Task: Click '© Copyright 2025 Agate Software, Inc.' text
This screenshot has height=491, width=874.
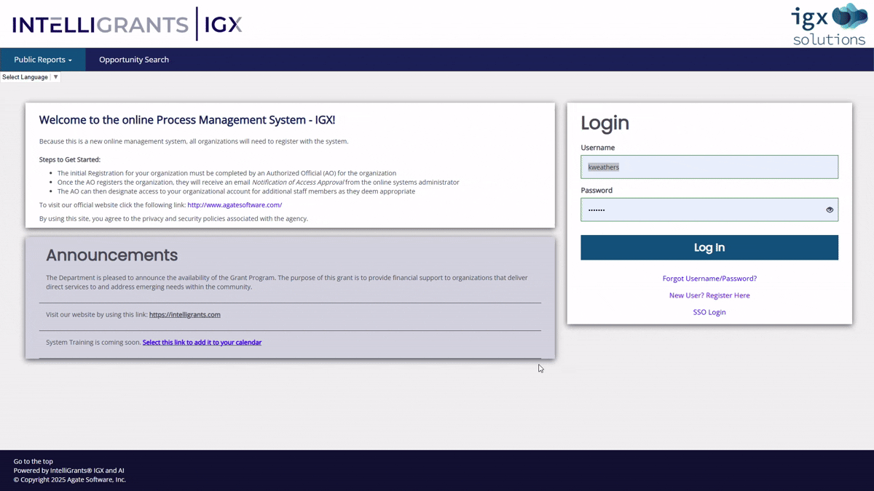Action: (x=69, y=479)
